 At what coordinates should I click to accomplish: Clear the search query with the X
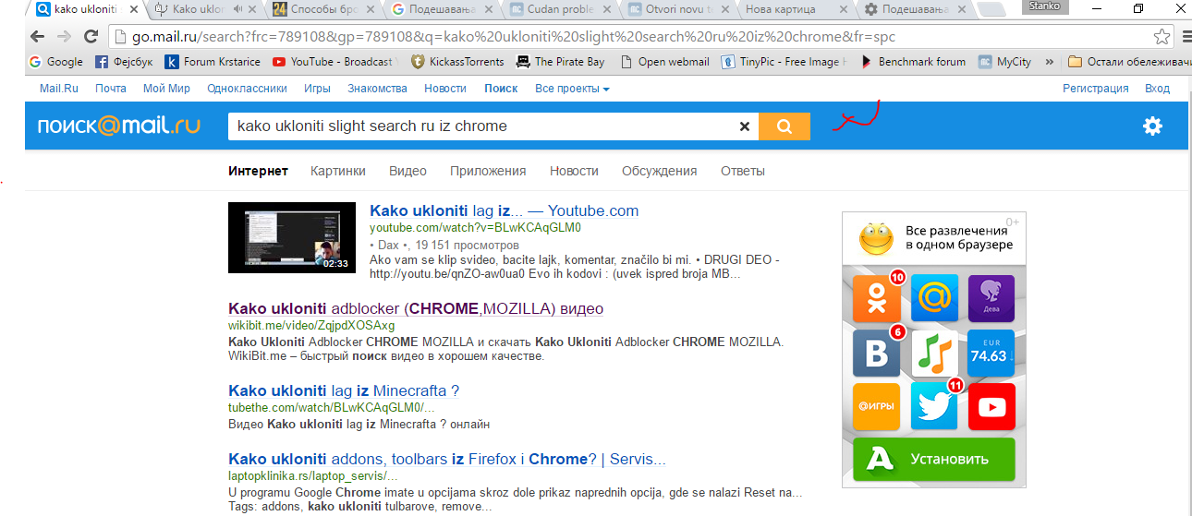(x=745, y=126)
